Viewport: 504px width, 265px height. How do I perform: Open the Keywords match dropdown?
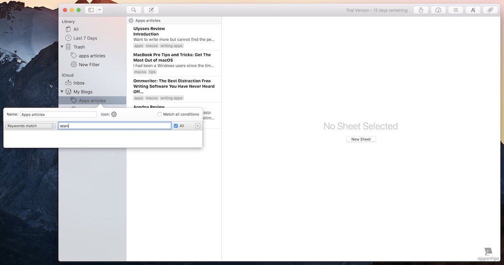tap(30, 126)
